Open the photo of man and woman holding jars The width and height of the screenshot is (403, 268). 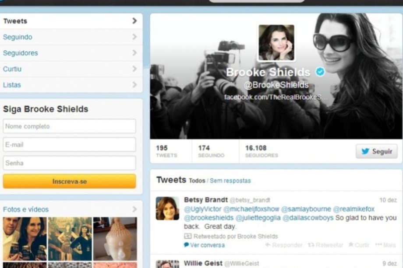coord(25,239)
